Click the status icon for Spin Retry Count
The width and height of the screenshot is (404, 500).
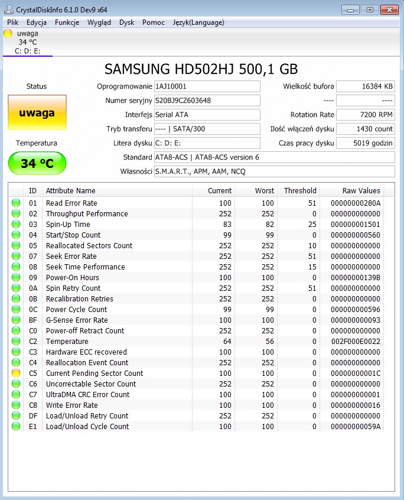16,288
